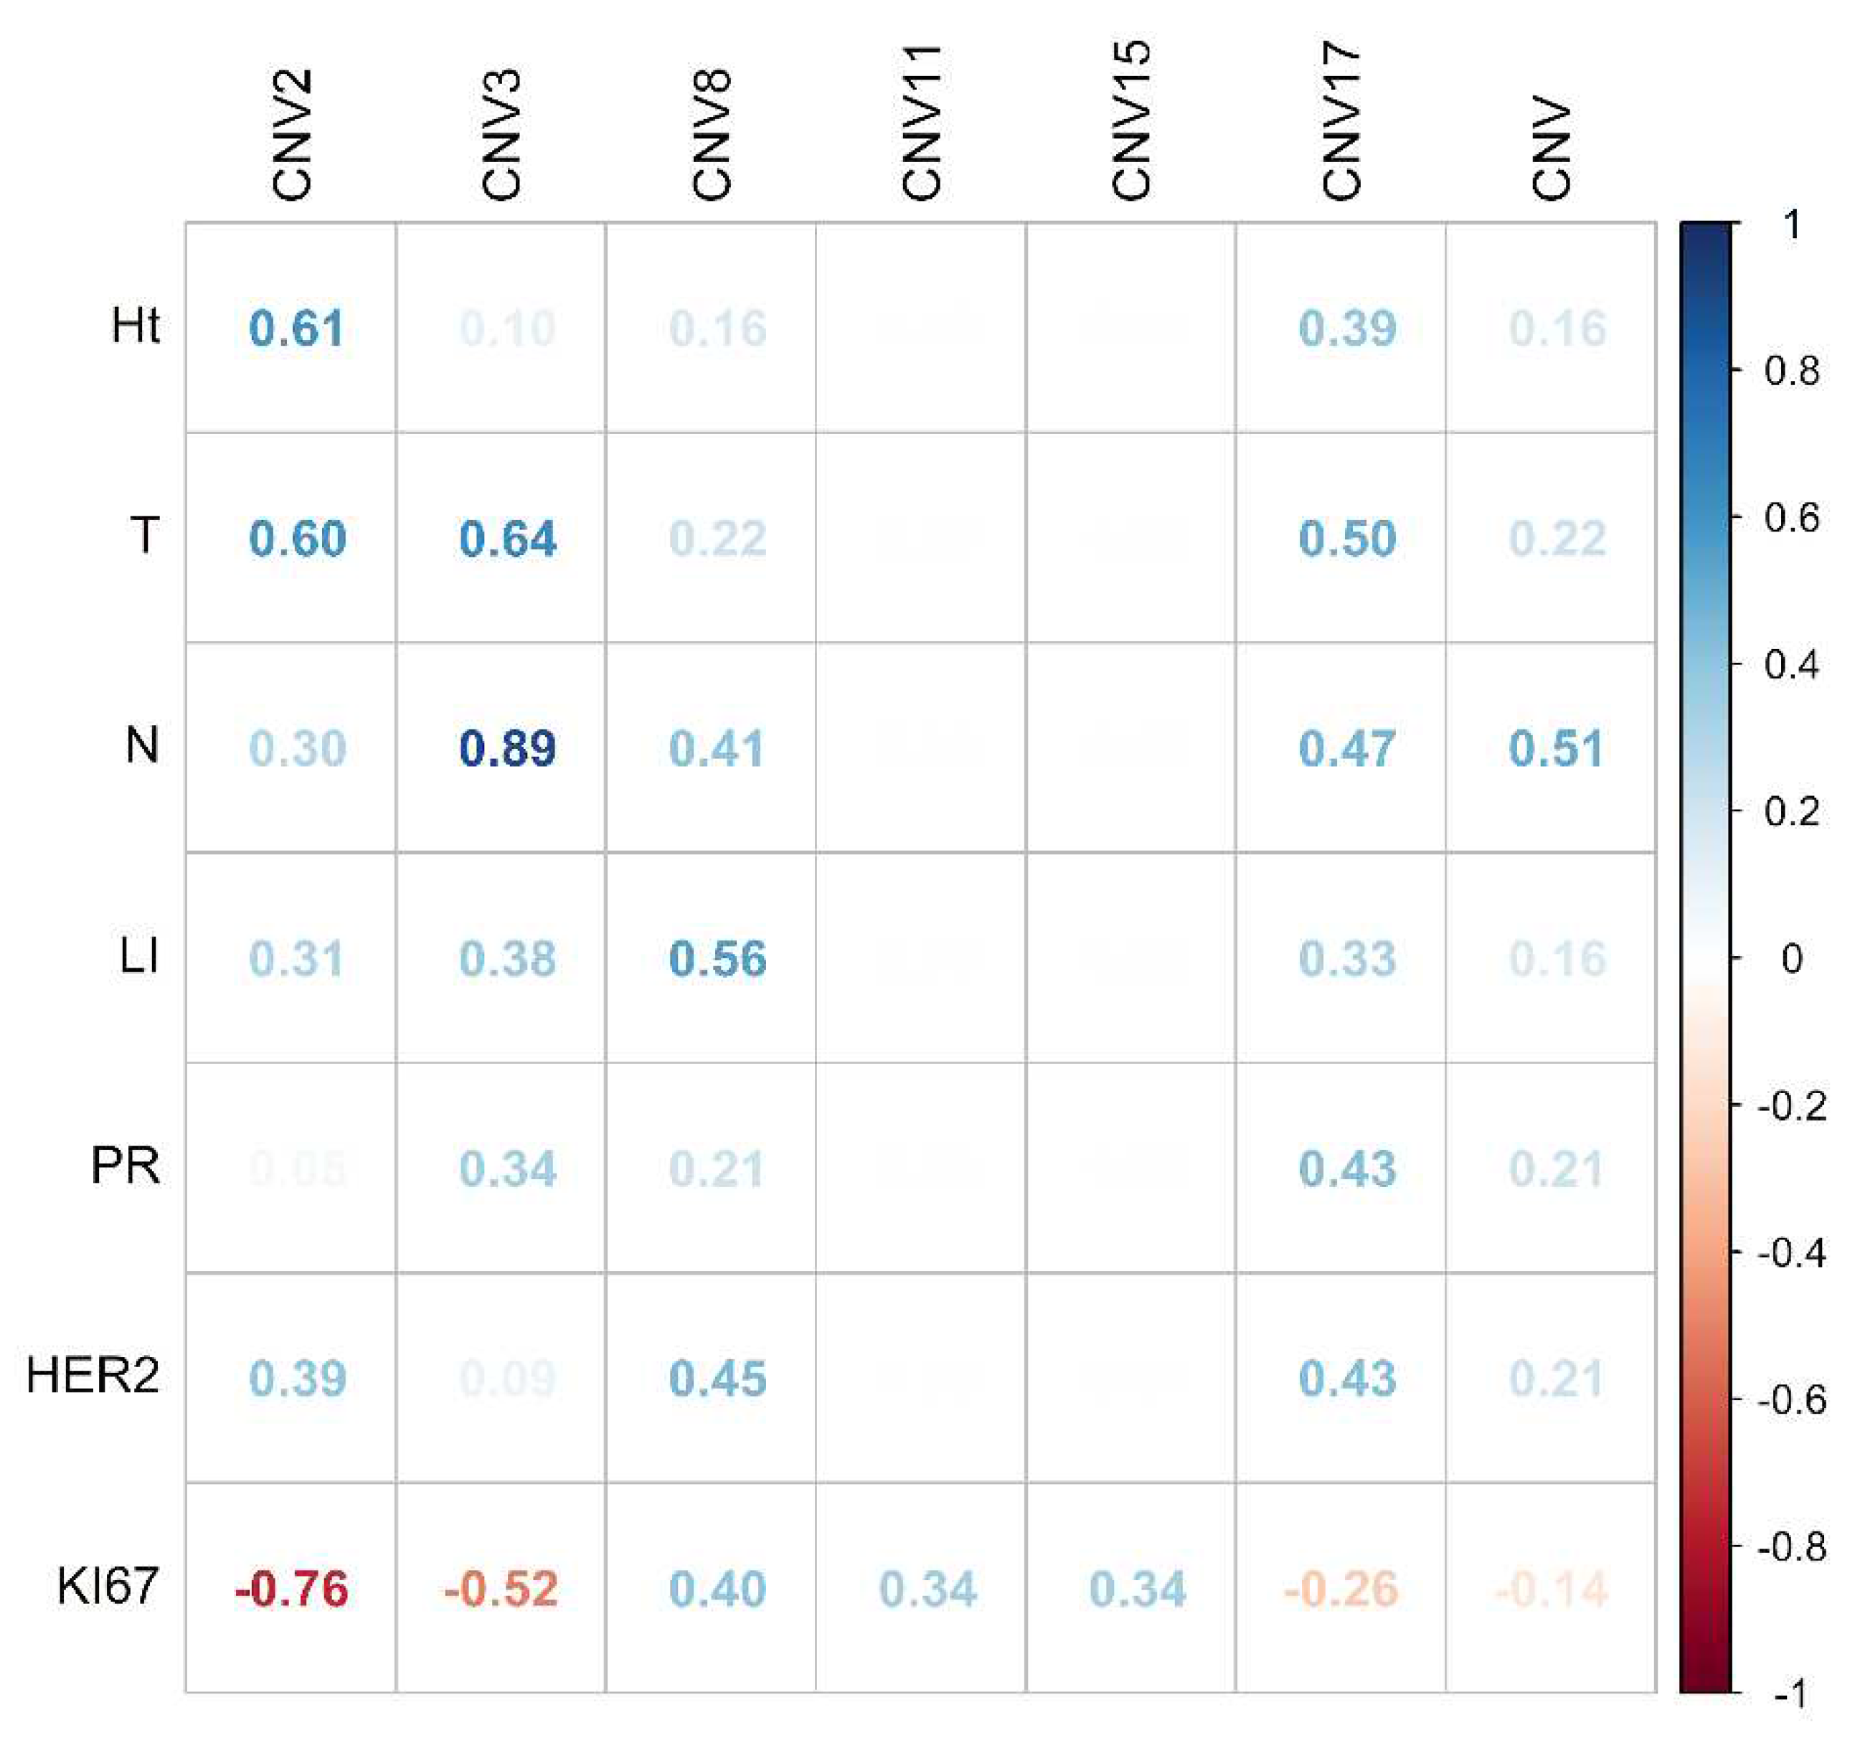This screenshot has width=1855, height=1743.
Task: Click the PR row label
Action: click(125, 1166)
